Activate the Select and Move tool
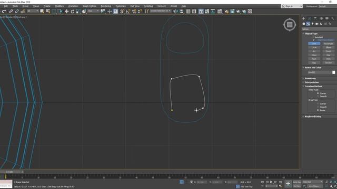Screen dimensions: 337x189 point(67,12)
